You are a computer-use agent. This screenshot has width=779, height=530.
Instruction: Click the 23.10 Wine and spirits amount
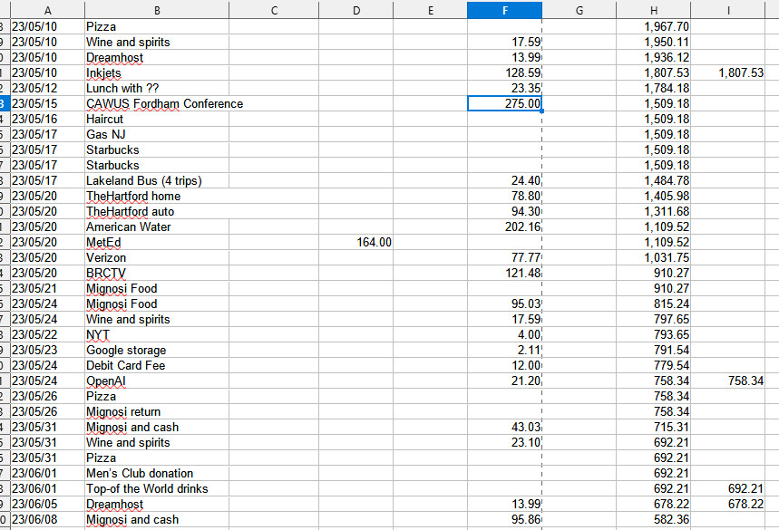[x=505, y=442]
